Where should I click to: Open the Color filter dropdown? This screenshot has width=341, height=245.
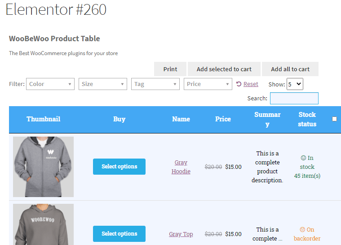[x=50, y=84]
